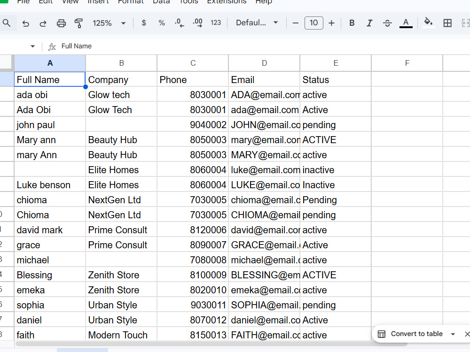Decrease decimal places

pyautogui.click(x=179, y=23)
